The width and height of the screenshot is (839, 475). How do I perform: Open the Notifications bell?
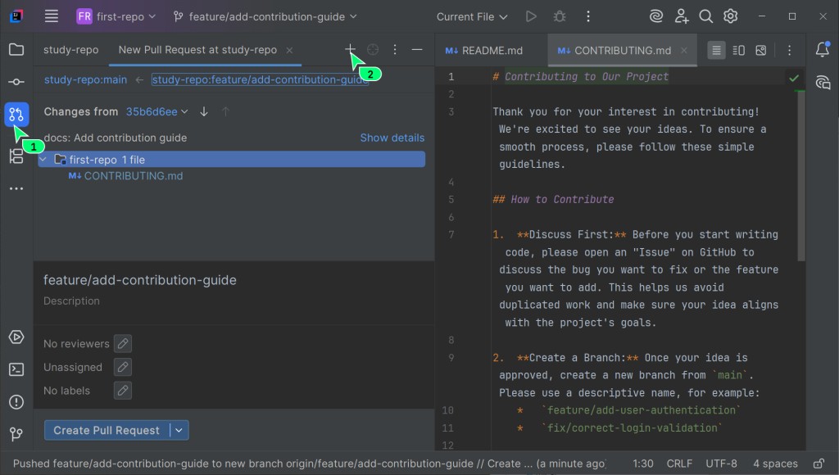[x=823, y=50]
